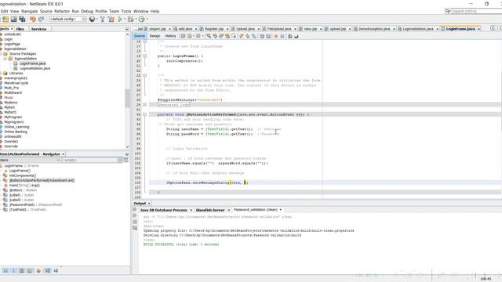Select LoginFrame.java in Projects tree
Image resolution: width=502 pixels, height=282 pixels.
(32, 63)
